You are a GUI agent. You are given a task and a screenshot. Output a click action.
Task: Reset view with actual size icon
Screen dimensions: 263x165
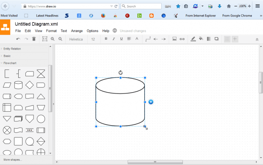click(45, 39)
